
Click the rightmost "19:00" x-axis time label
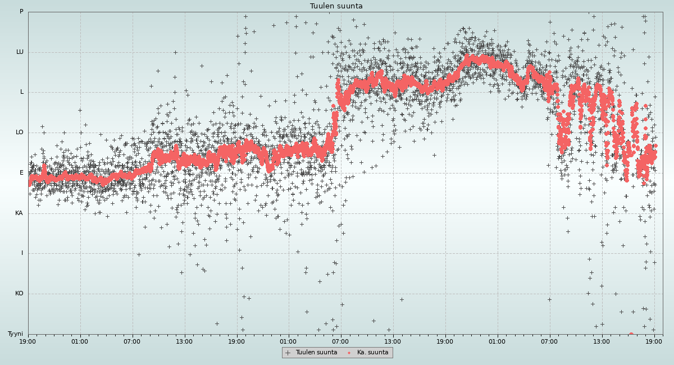654,341
